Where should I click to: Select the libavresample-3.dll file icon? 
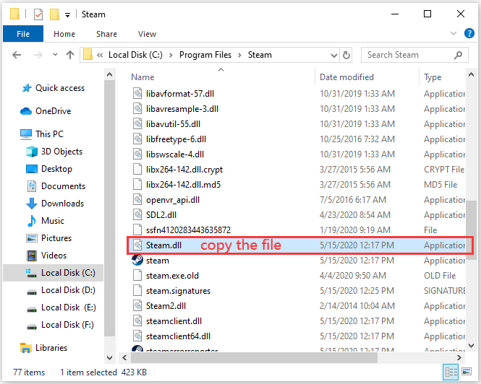click(x=137, y=109)
